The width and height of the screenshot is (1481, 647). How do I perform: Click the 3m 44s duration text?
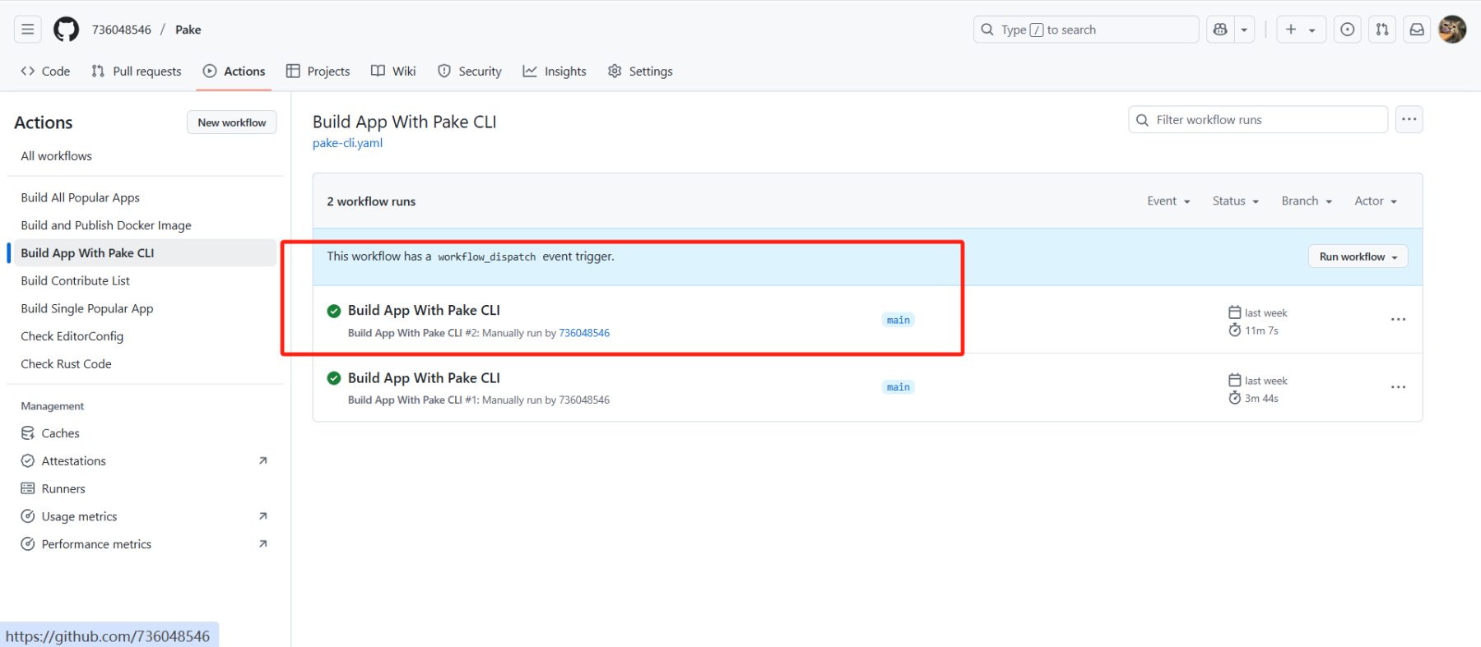coord(1261,399)
